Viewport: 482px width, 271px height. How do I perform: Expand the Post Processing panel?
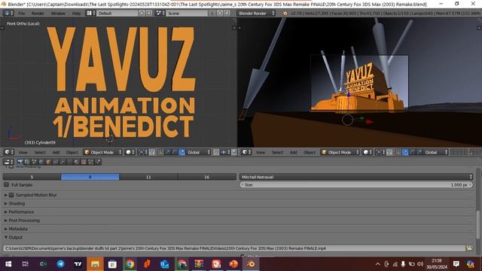click(23, 221)
